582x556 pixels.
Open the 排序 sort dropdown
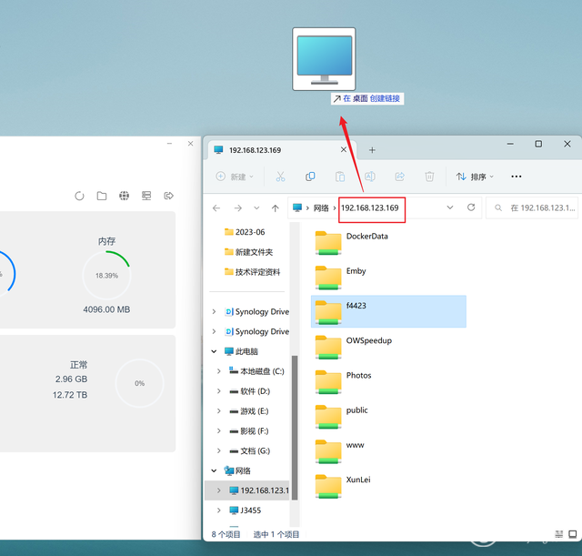pyautogui.click(x=475, y=177)
